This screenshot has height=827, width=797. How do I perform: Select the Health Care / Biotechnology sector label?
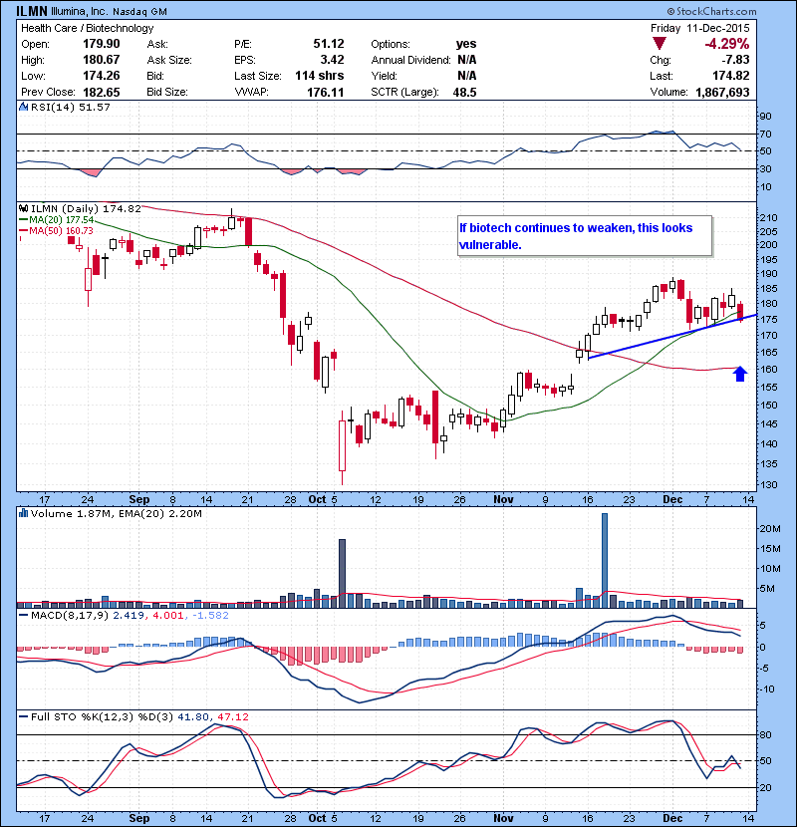(x=87, y=28)
